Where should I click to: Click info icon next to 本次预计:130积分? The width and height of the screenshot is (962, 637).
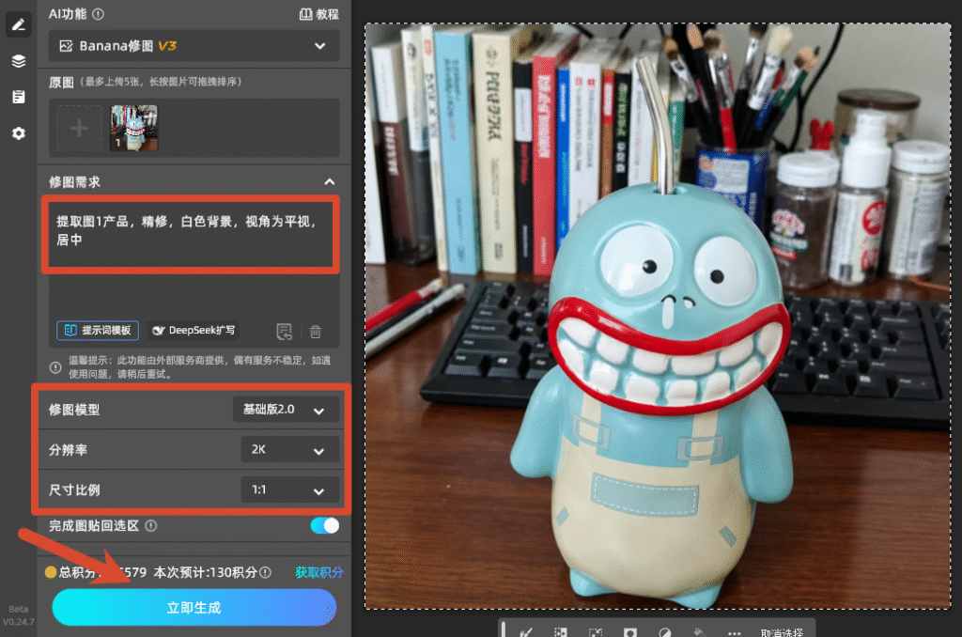pos(265,572)
